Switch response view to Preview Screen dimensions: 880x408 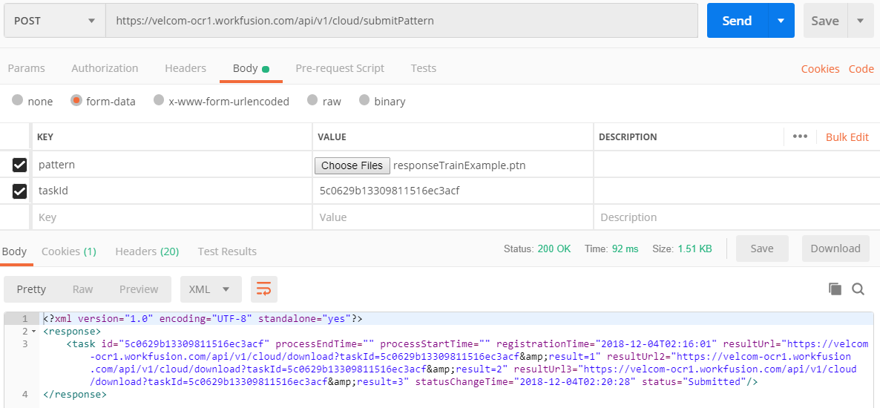[x=139, y=289]
